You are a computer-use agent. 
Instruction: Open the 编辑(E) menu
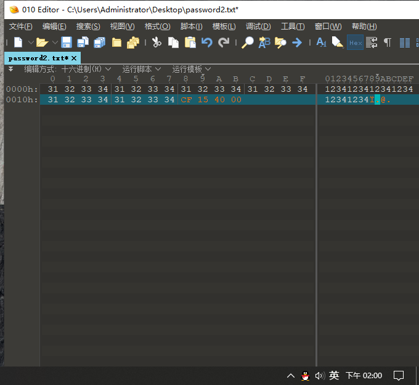click(x=54, y=26)
